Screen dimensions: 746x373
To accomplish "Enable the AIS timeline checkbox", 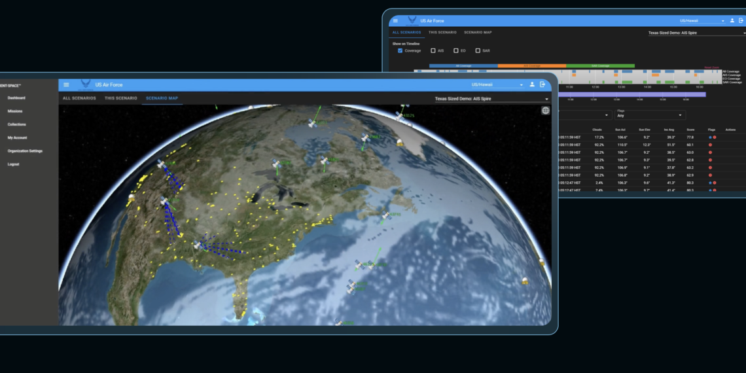I will pos(433,50).
